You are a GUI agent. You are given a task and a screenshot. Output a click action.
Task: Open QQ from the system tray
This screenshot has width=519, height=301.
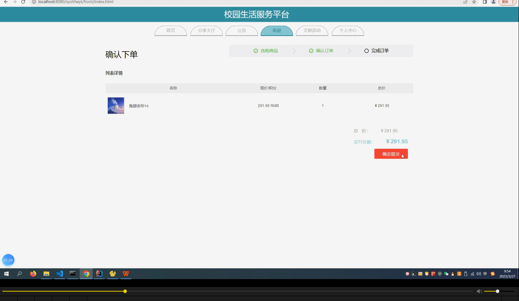[x=453, y=274]
